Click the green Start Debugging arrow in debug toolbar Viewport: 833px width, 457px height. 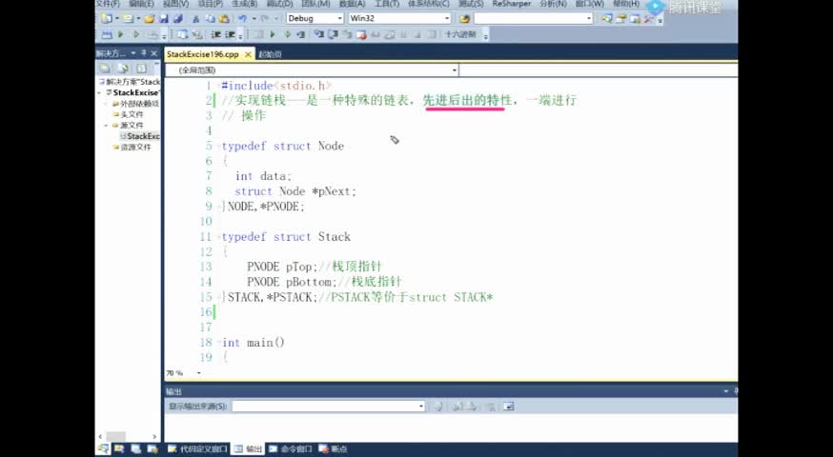click(x=273, y=34)
